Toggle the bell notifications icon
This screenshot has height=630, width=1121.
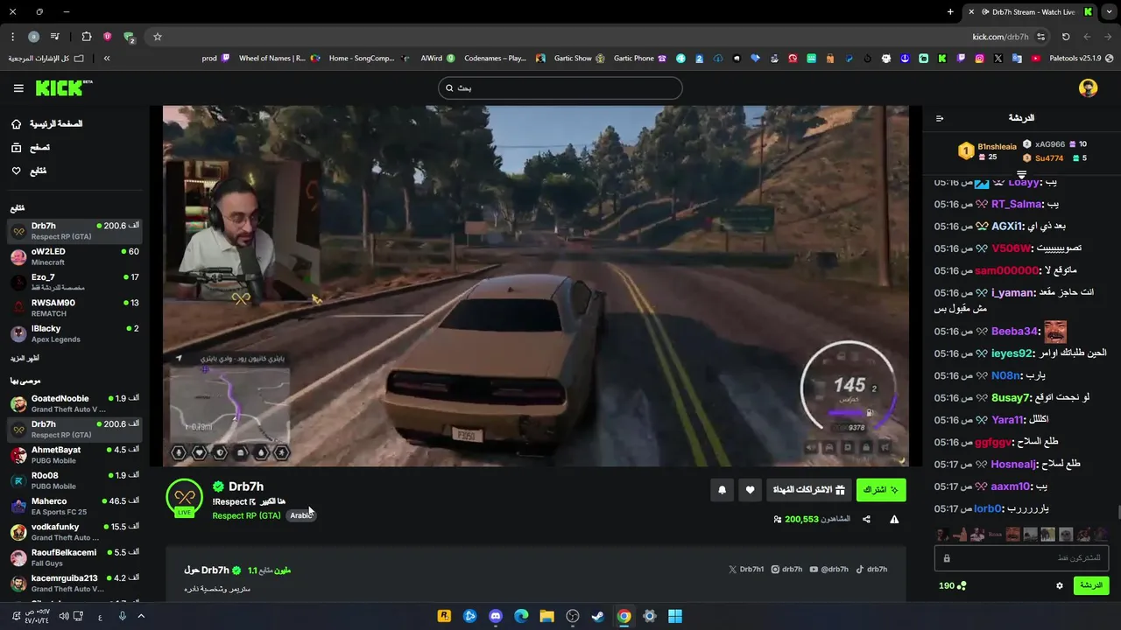click(722, 490)
